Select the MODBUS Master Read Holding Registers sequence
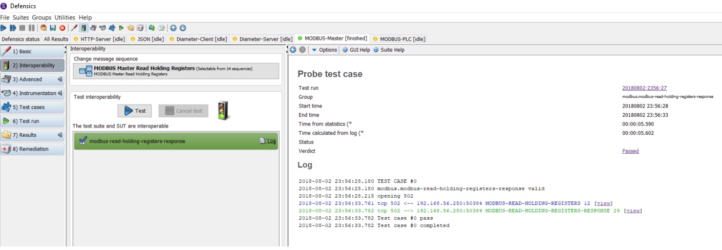 coord(176,71)
